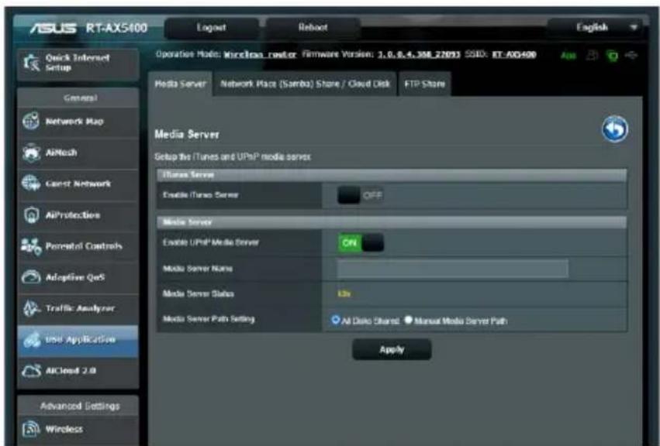Click the Guest Network globe icon
660x446 pixels.
point(31,184)
